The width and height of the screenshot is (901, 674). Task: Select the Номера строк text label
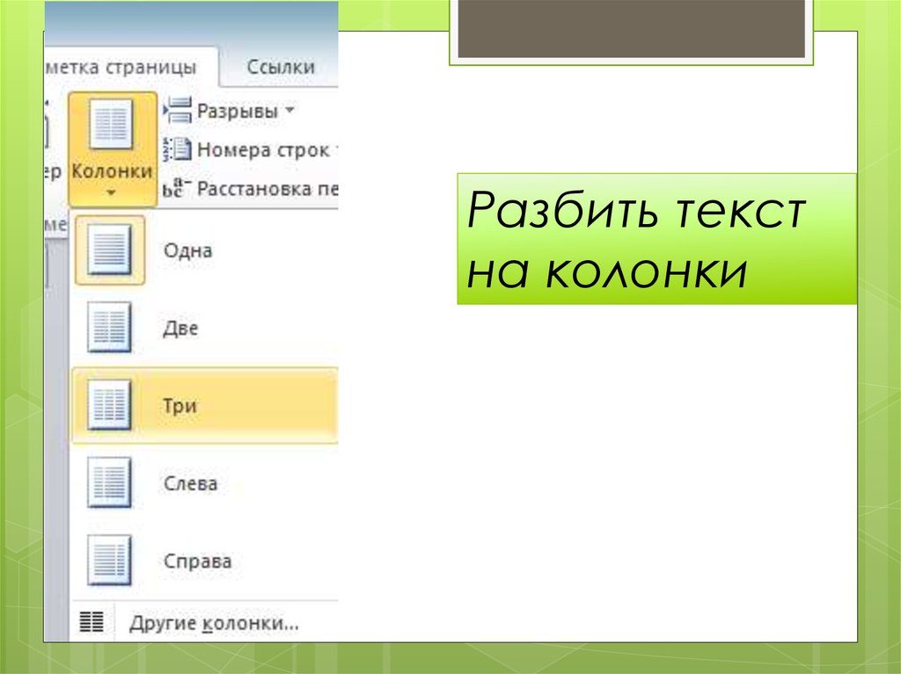pyautogui.click(x=262, y=150)
